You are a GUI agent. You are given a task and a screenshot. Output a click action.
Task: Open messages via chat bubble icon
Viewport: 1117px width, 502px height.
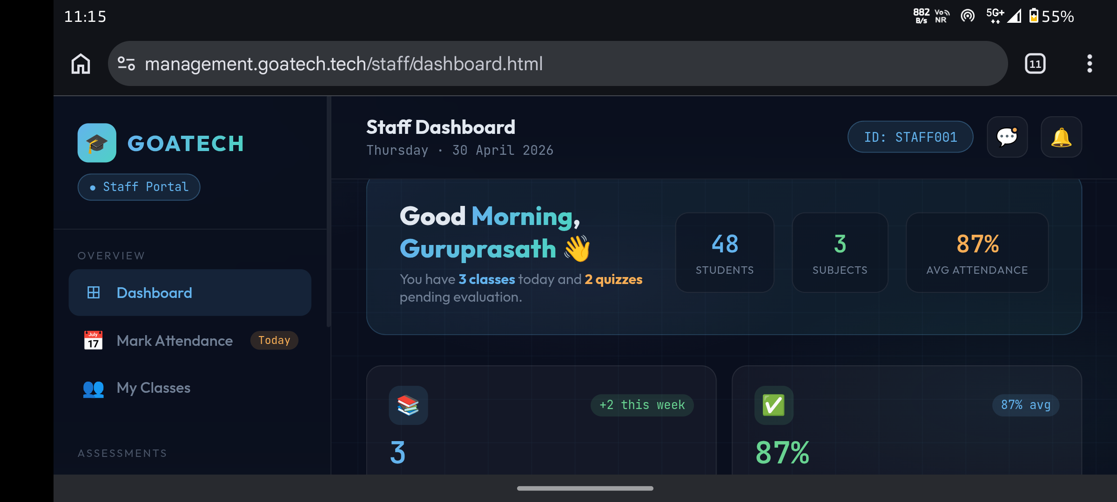coord(1007,137)
